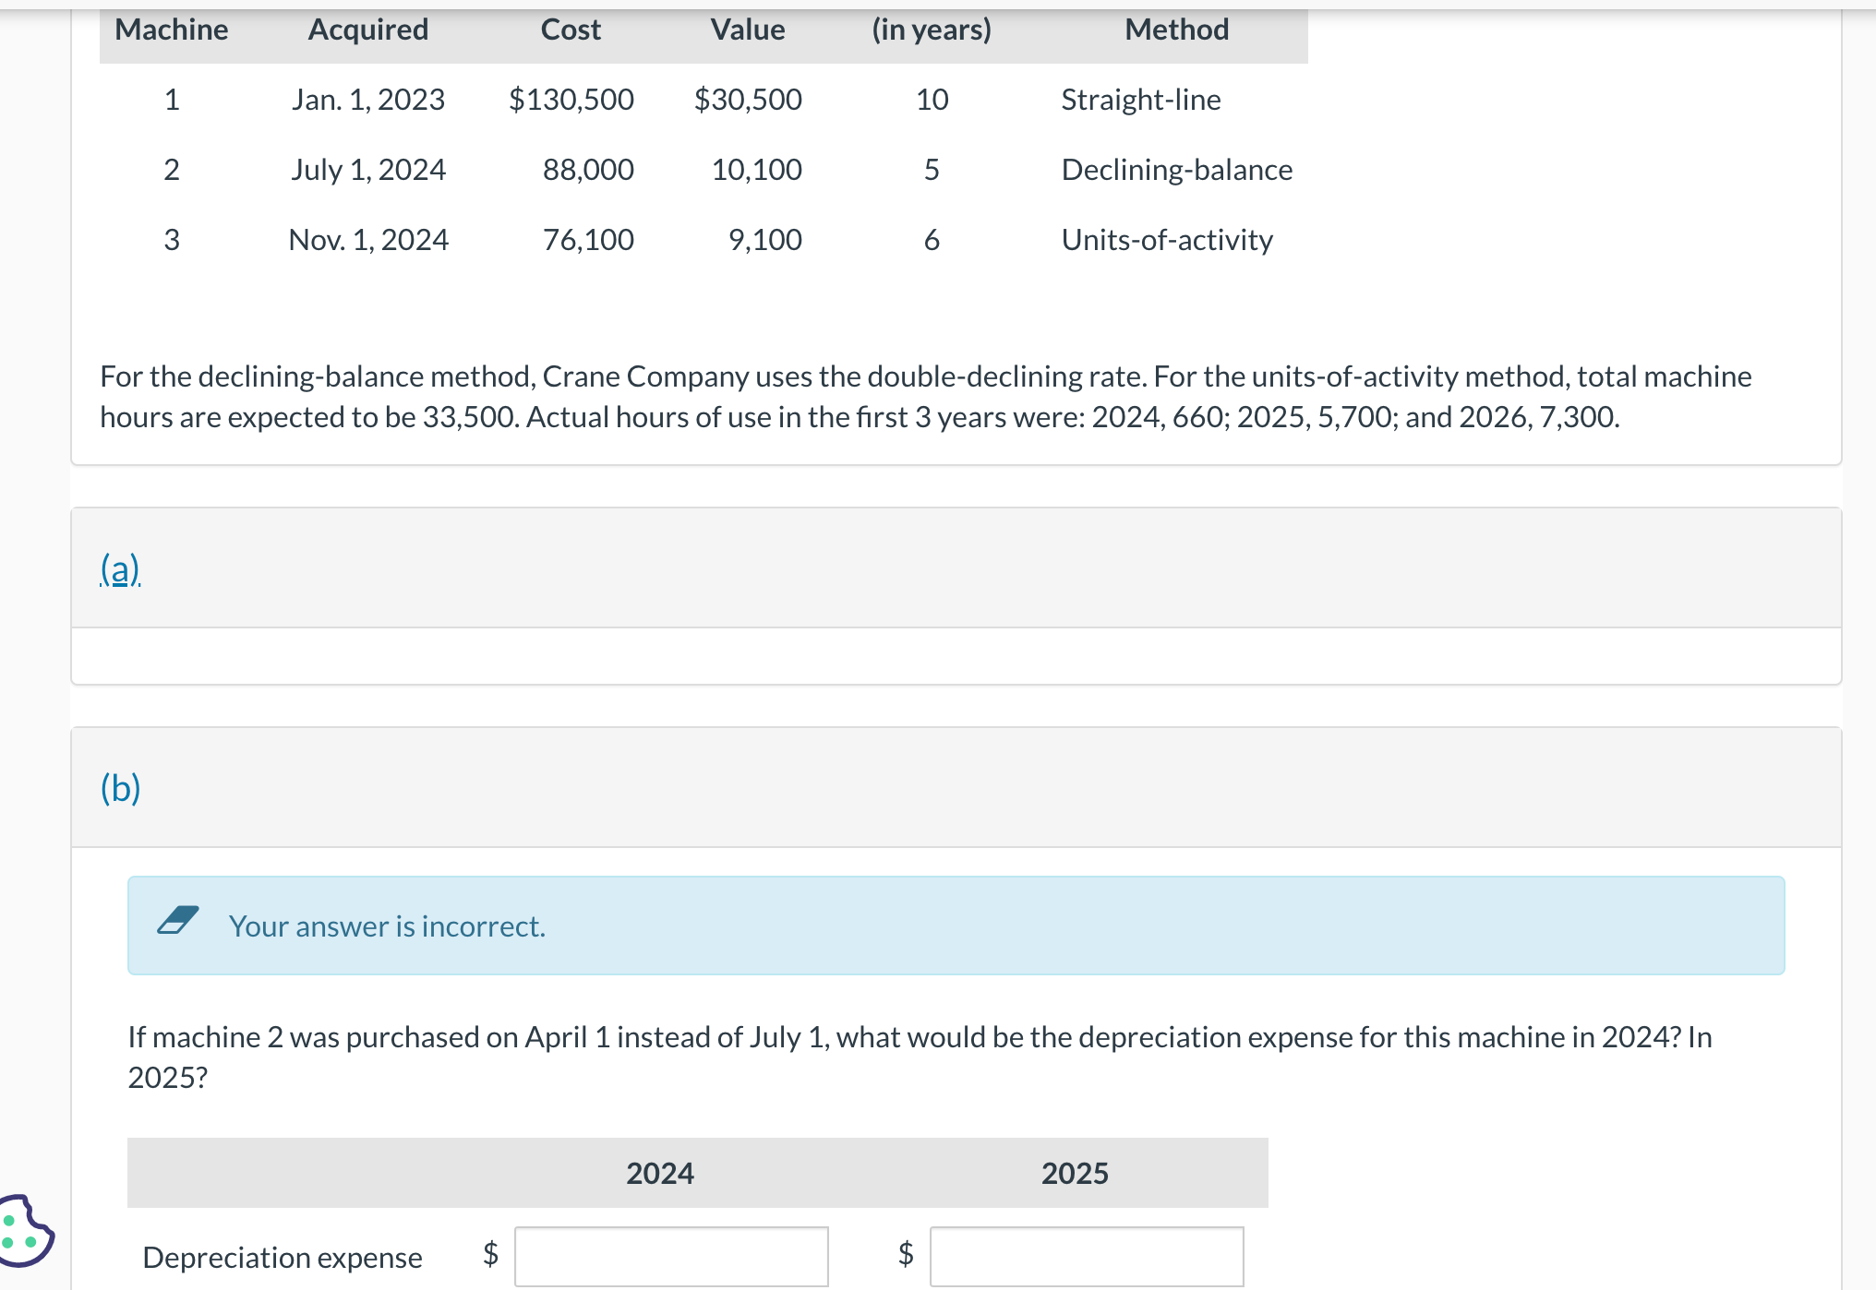Click the 2024 answer column header
Viewport: 1876px width, 1290px height.
659,1173
